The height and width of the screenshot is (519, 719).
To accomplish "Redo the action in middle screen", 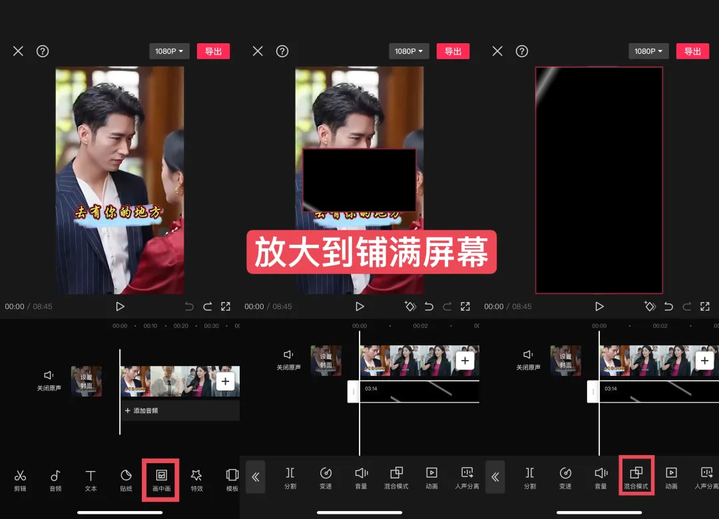I will (447, 306).
